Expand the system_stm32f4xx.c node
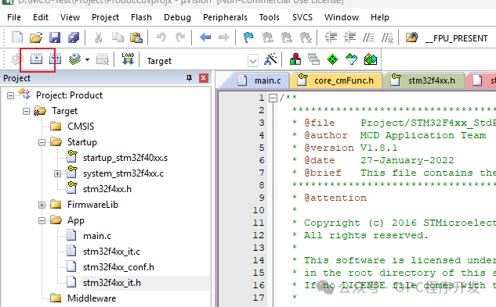 click(57, 173)
